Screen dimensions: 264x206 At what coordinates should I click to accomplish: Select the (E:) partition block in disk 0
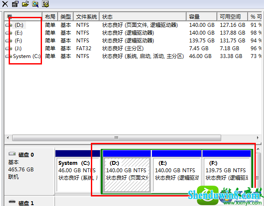tap(177, 171)
